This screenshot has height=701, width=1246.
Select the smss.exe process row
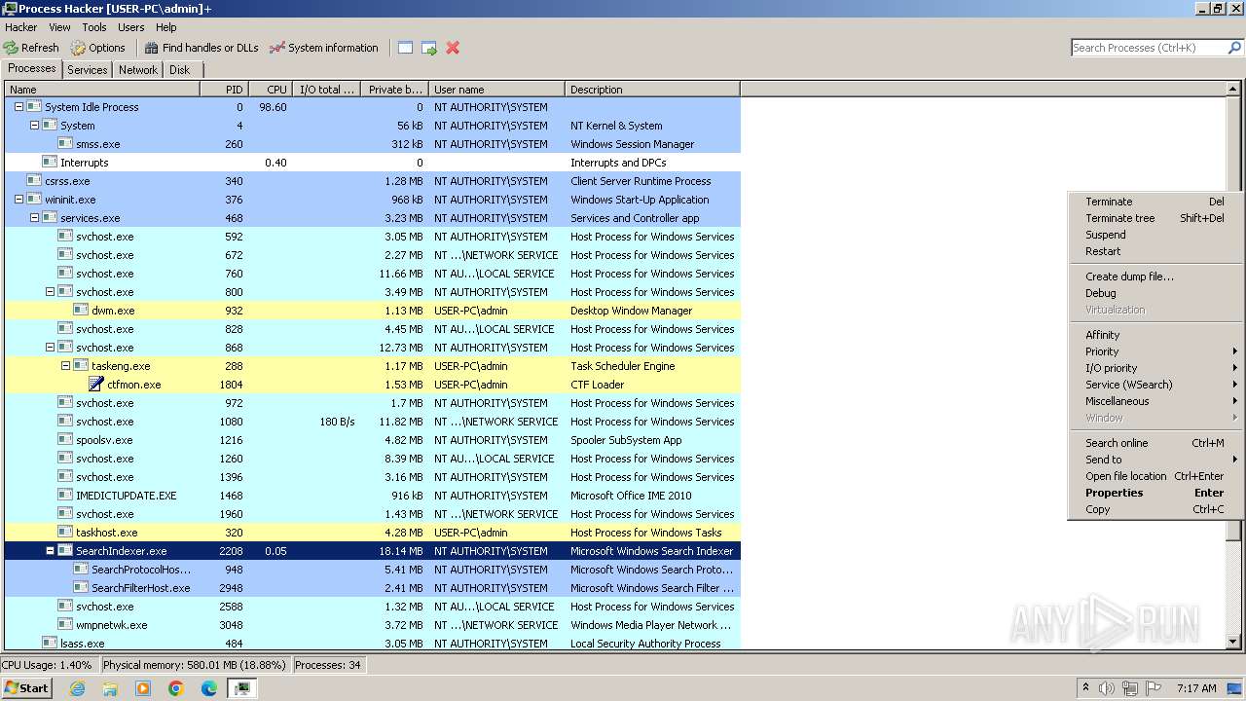pyautogui.click(x=372, y=144)
